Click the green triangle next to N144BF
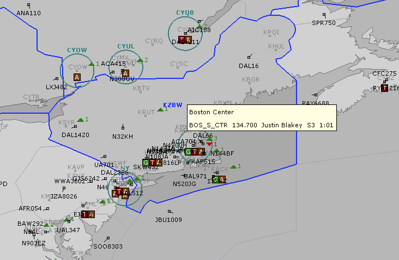Viewport: 399px width, 260px height. pyautogui.click(x=216, y=150)
